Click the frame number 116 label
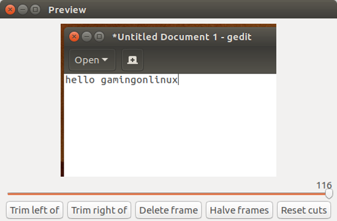Screen dimensions: 337x221 point(324,185)
